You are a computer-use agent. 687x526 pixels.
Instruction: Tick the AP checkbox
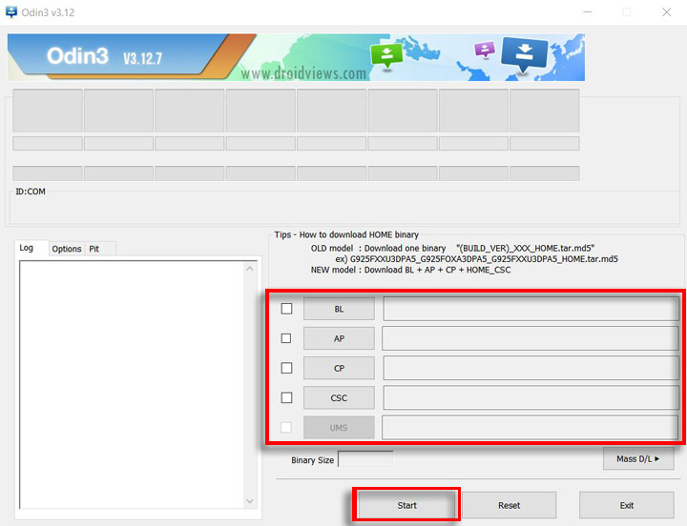point(286,338)
